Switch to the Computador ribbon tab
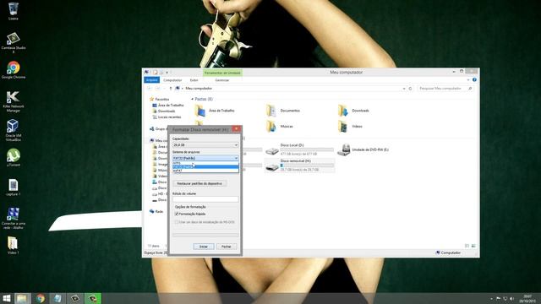 click(x=172, y=80)
